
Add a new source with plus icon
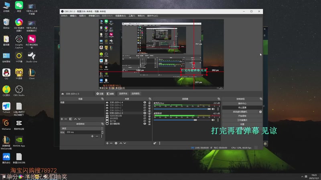[x=107, y=143]
